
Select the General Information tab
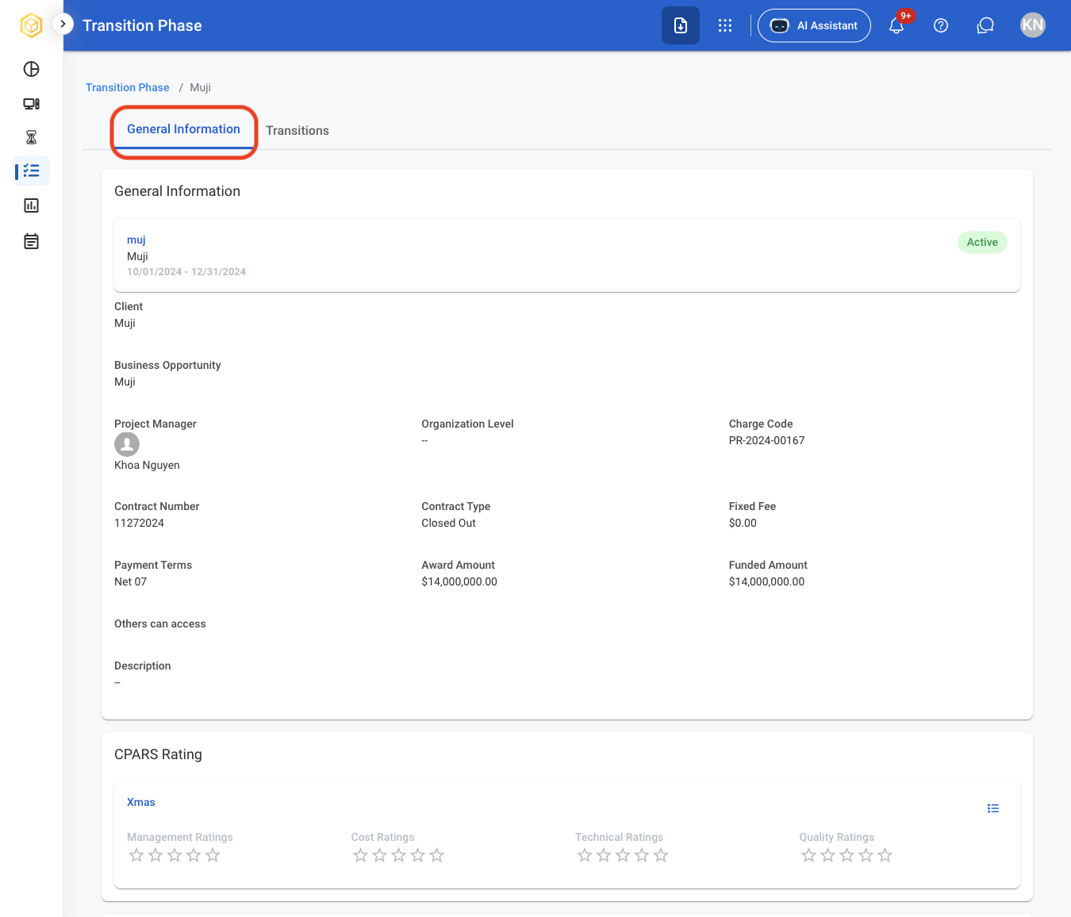click(x=183, y=129)
